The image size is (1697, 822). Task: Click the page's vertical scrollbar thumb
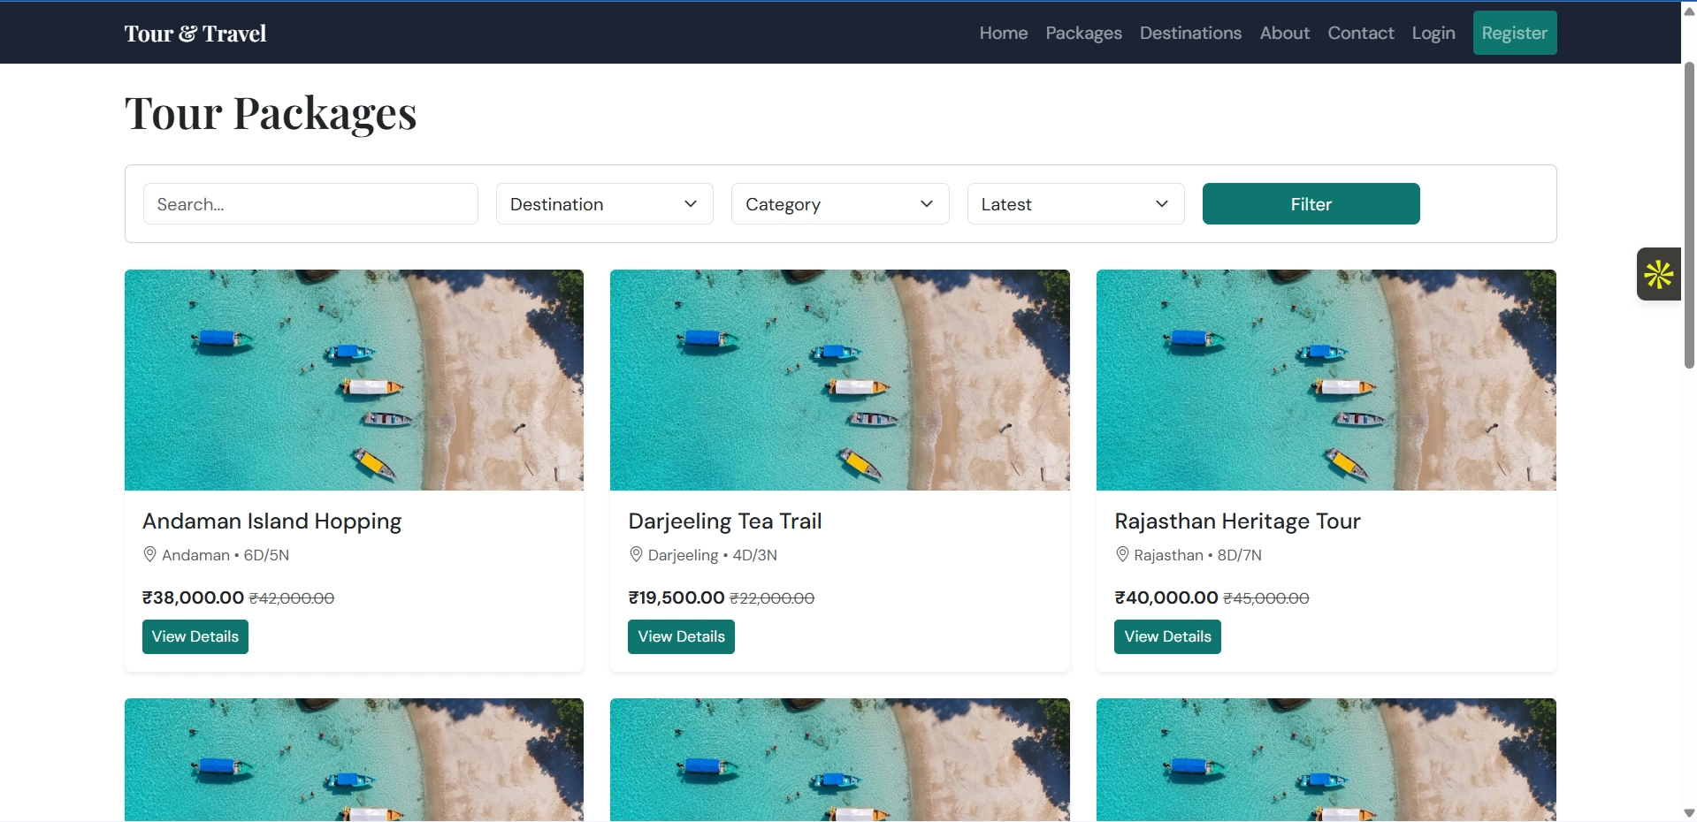(1689, 215)
